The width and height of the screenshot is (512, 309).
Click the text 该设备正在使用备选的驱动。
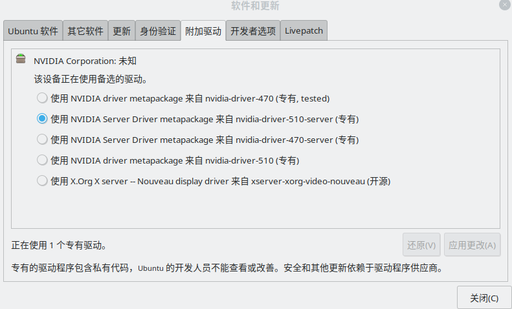pyautogui.click(x=91, y=79)
